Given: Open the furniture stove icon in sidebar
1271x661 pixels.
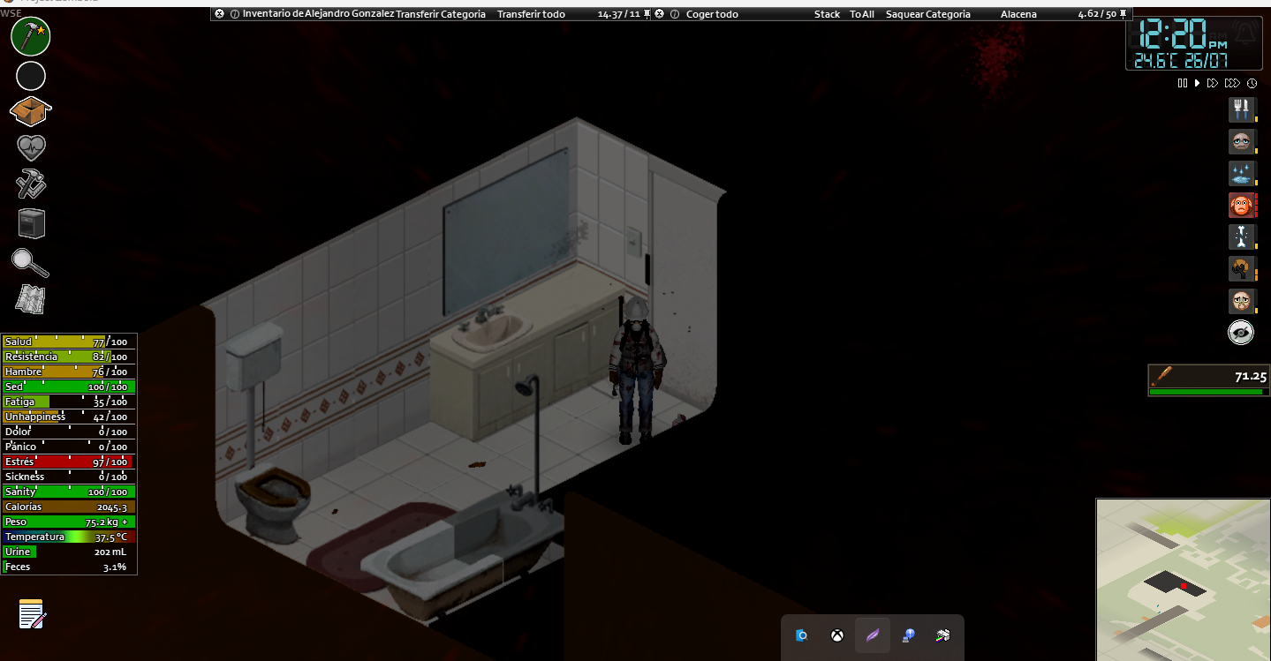Looking at the screenshot, I should click(x=31, y=223).
